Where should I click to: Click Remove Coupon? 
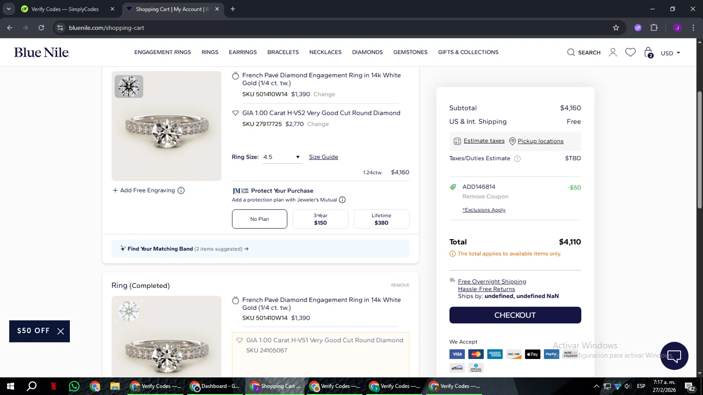click(x=485, y=197)
